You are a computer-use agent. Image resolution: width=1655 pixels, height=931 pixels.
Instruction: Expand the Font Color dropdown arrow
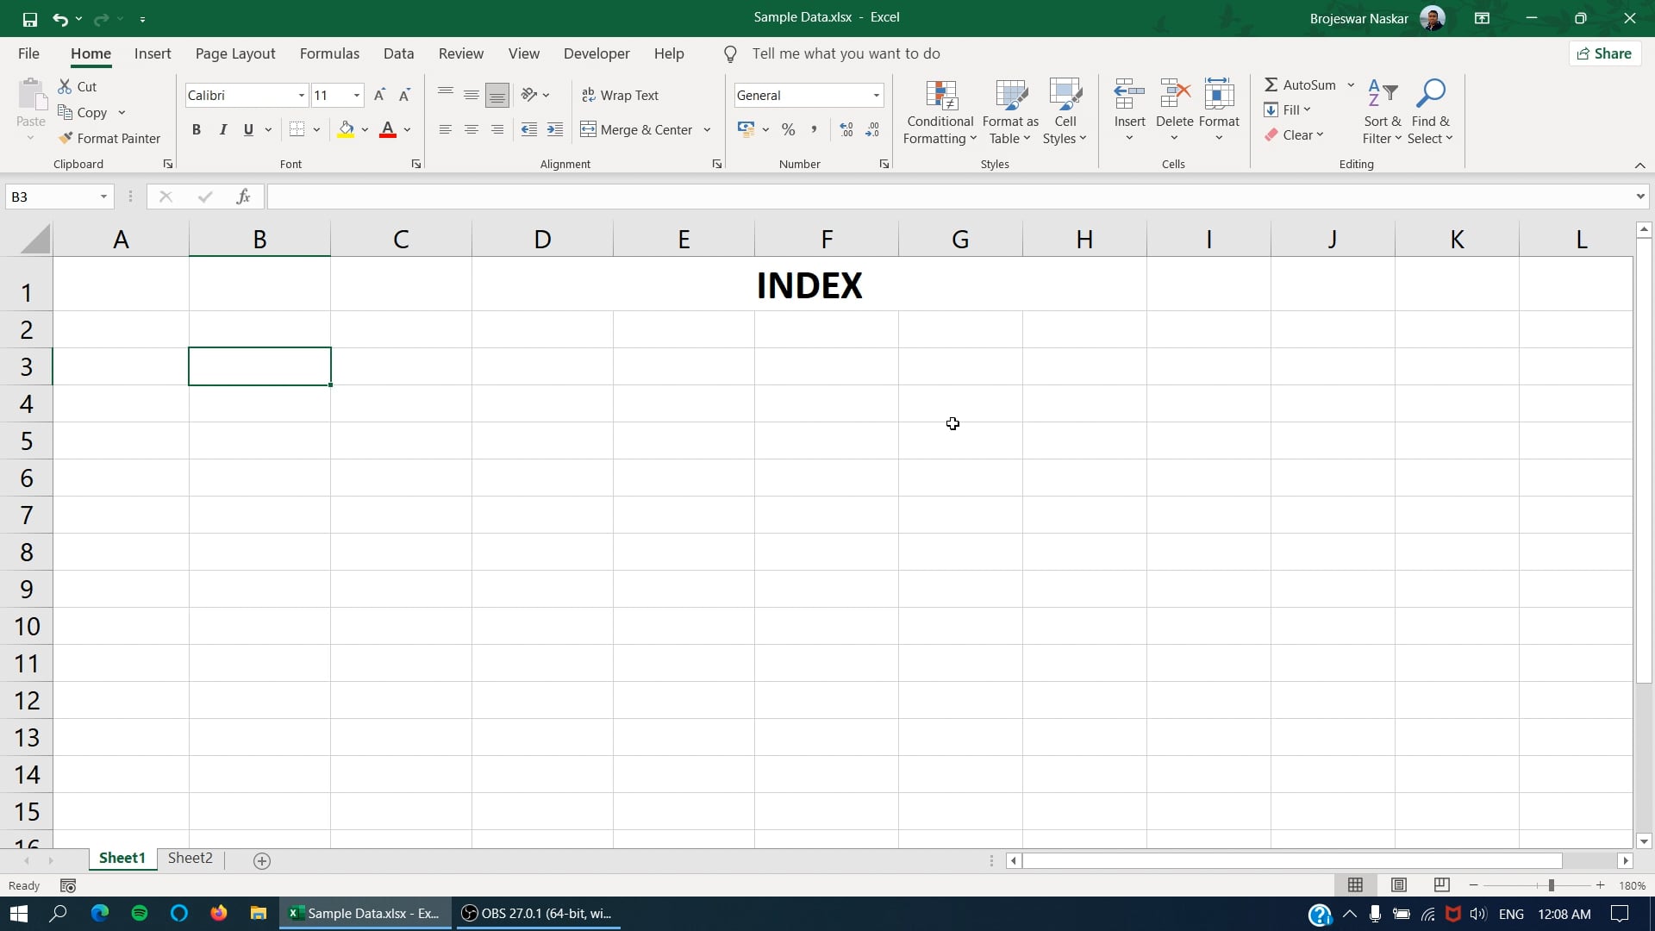(x=407, y=129)
